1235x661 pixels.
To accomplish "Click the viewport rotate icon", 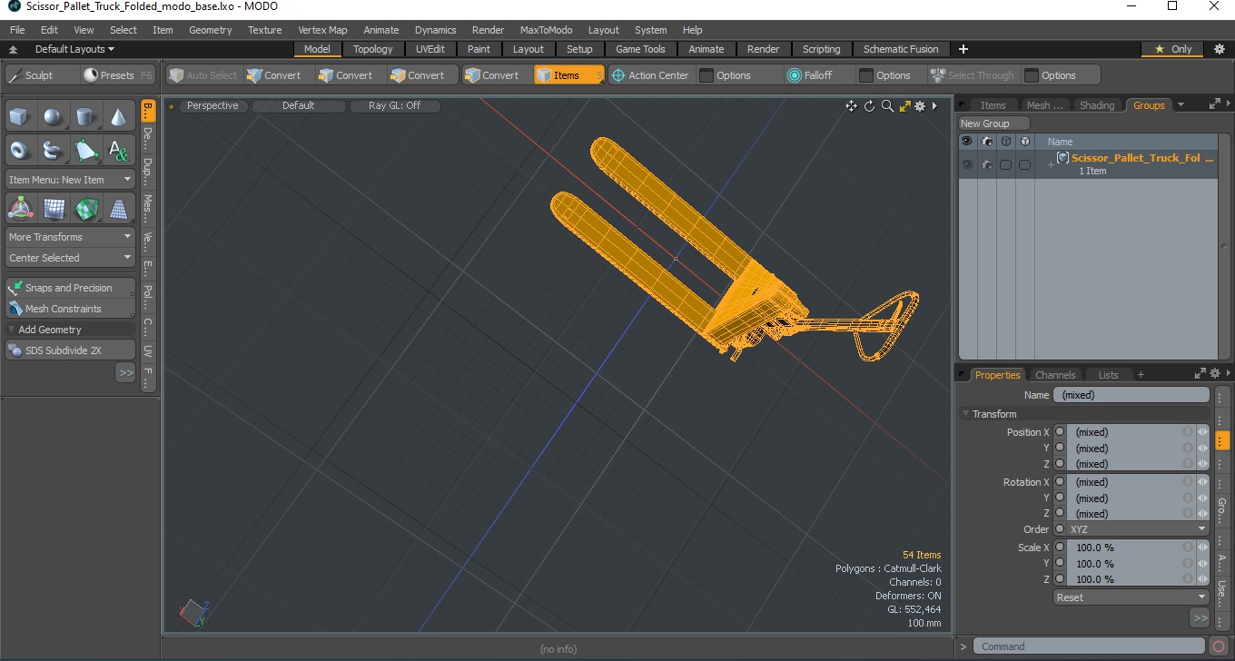I will pos(869,106).
